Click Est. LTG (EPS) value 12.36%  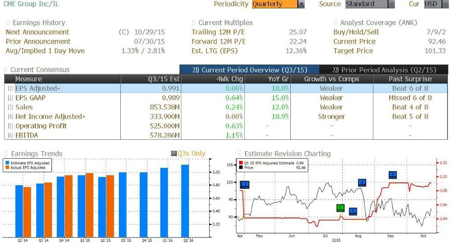(x=296, y=51)
